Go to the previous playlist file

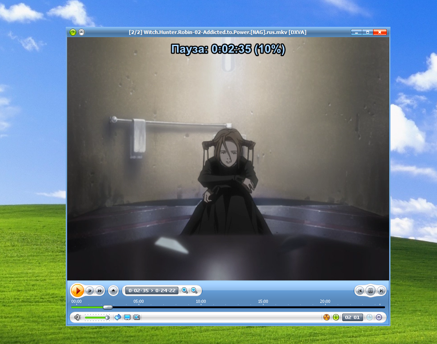(x=360, y=291)
